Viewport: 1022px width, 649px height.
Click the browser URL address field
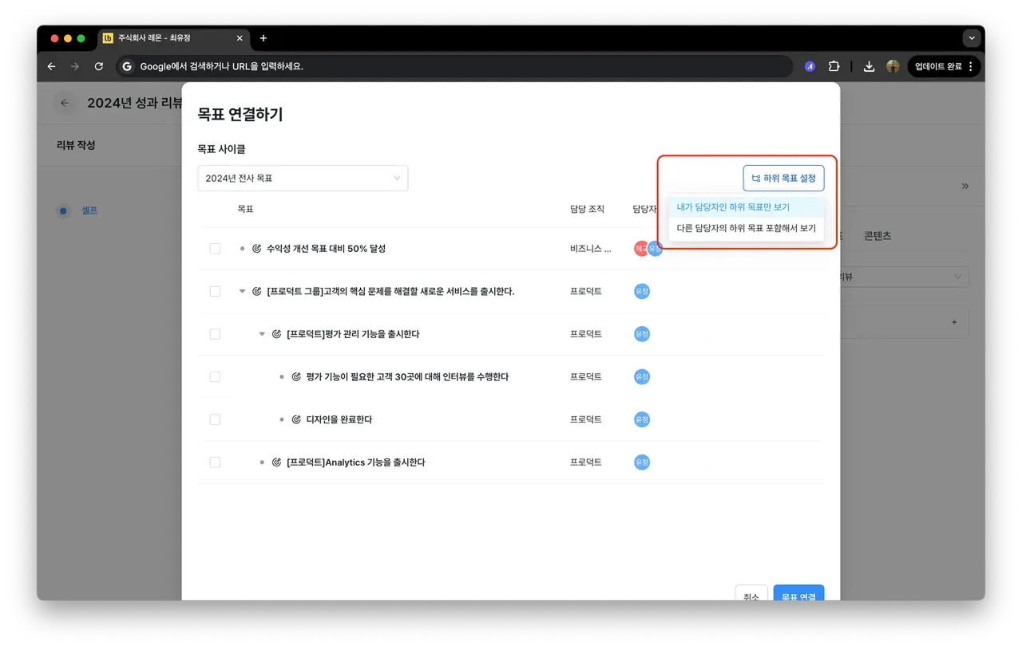pos(455,67)
